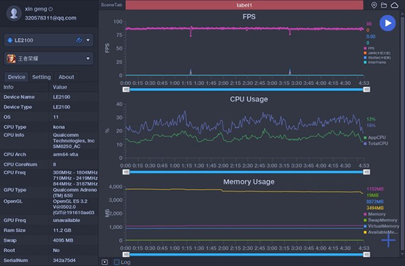The width and height of the screenshot is (405, 266).
Task: Open the location pin icon in top bar
Action: click(x=374, y=5)
